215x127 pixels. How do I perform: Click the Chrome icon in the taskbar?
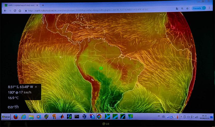[99, 116]
